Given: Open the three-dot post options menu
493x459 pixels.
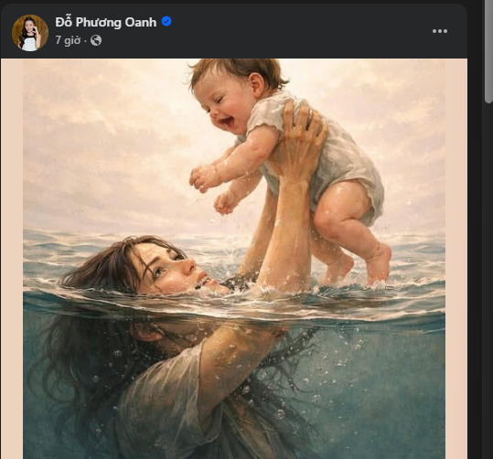Looking at the screenshot, I should [440, 31].
